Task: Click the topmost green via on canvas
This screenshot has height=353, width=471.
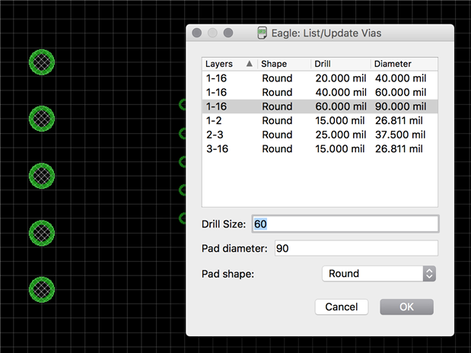Action: point(42,62)
